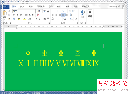Sort text with the A-Z icon
This screenshot has height=94, width=128.
pos(71,19)
